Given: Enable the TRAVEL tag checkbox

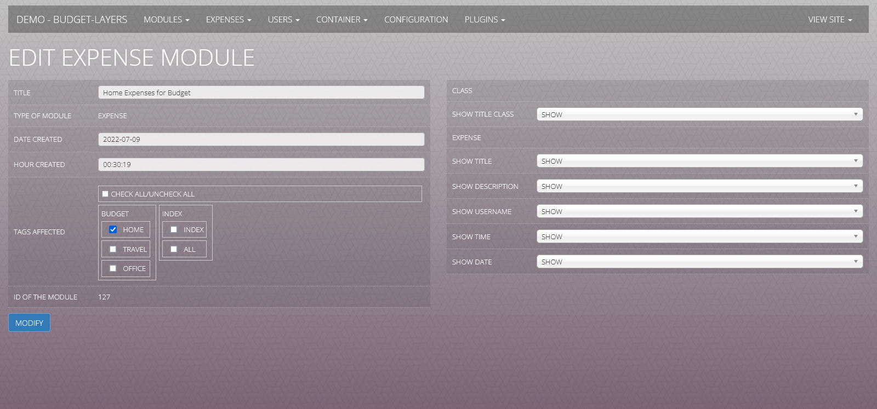Looking at the screenshot, I should click(x=113, y=249).
